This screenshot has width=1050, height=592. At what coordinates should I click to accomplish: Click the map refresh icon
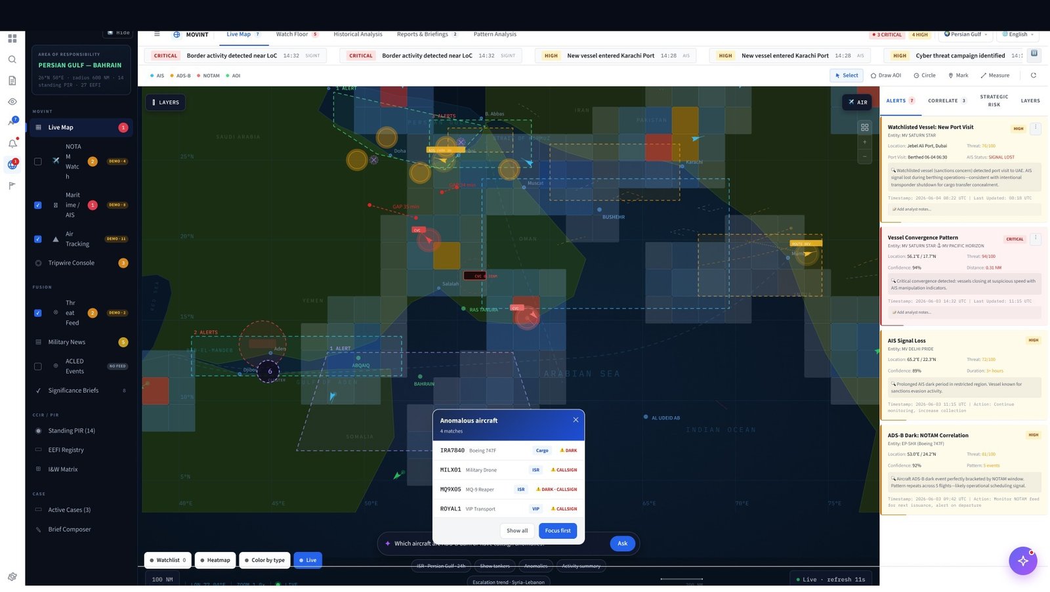[x=1033, y=75]
